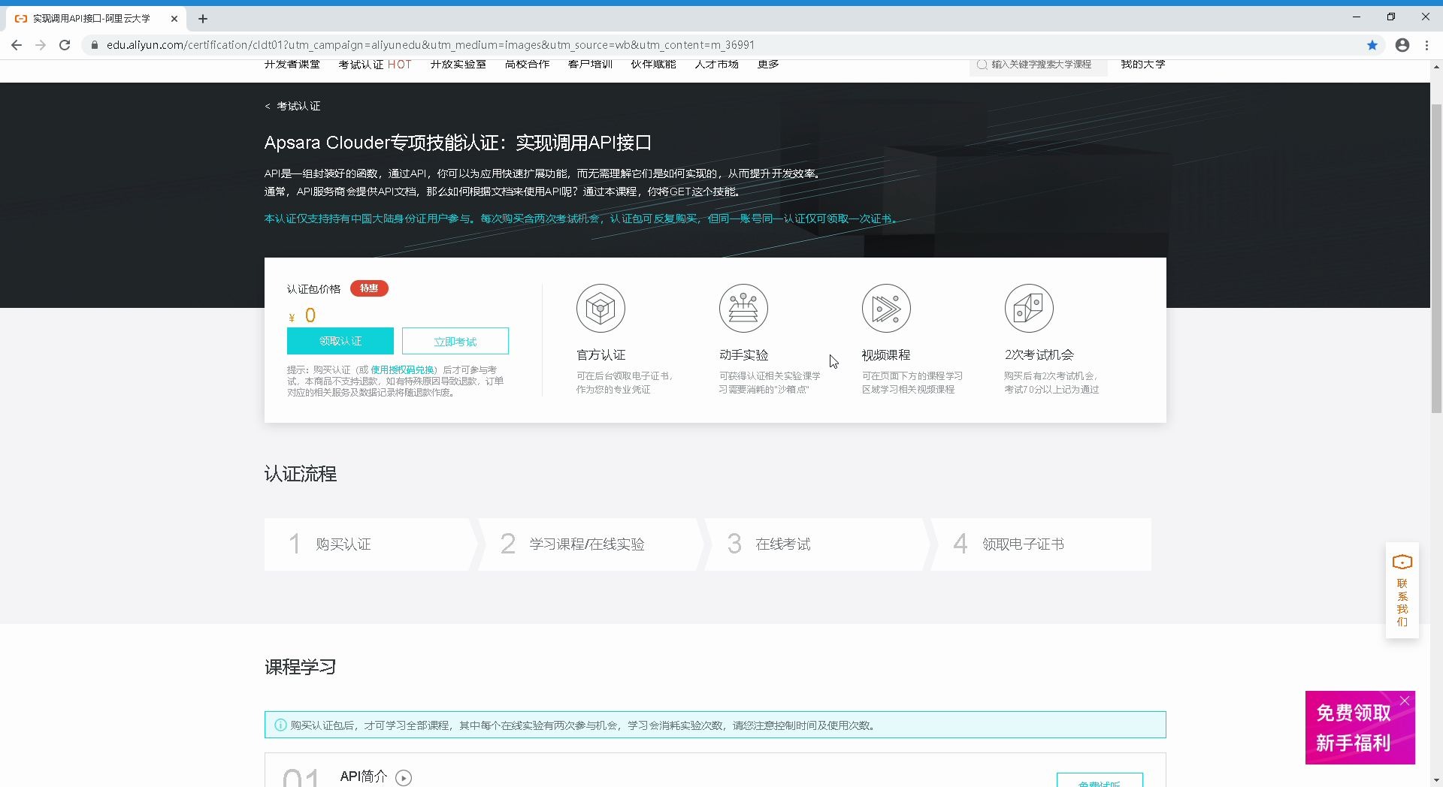Open the Chrome profile avatar
1443x787 pixels.
coord(1402,45)
